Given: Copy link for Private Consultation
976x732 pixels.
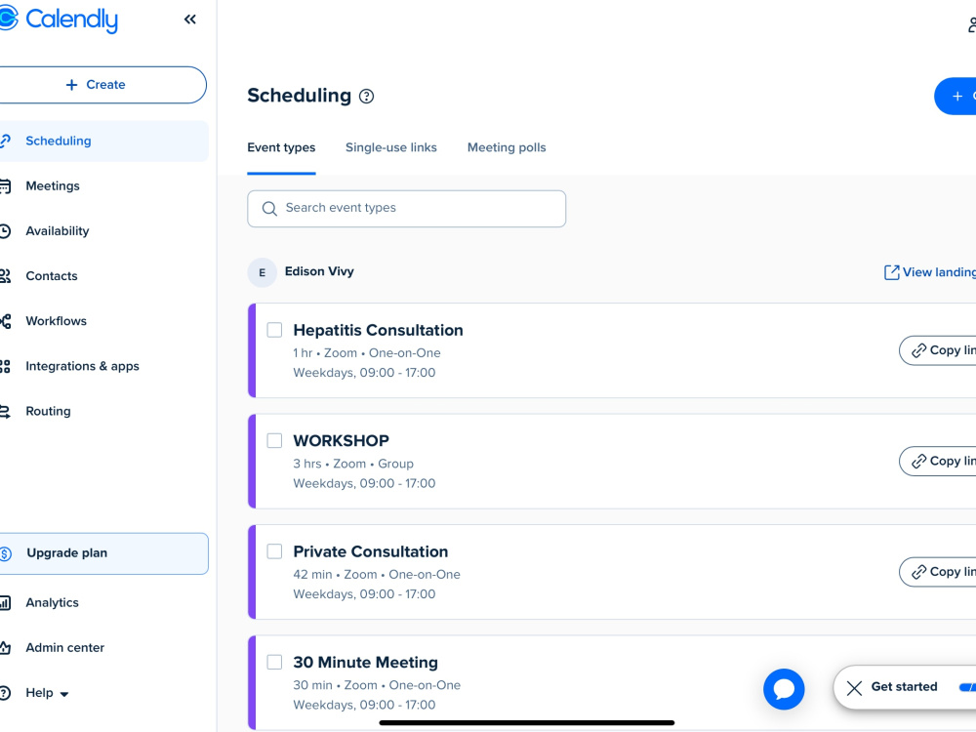Looking at the screenshot, I should pyautogui.click(x=937, y=572).
